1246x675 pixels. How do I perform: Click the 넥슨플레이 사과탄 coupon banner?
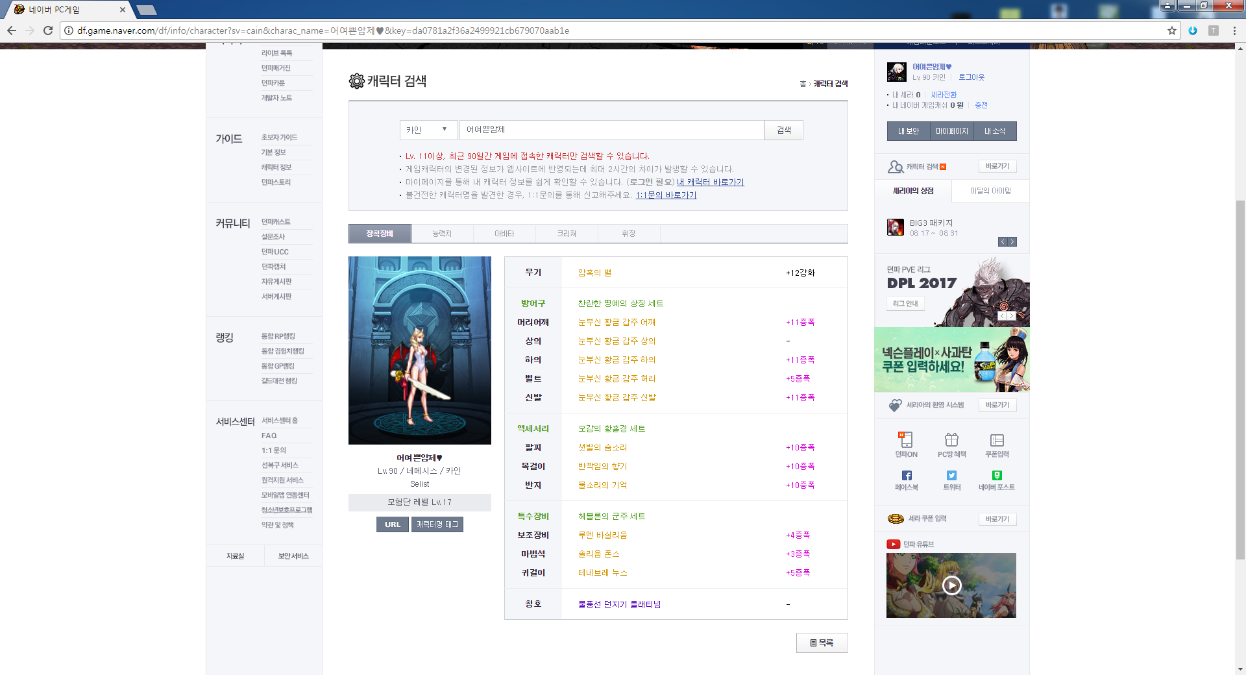(951, 360)
